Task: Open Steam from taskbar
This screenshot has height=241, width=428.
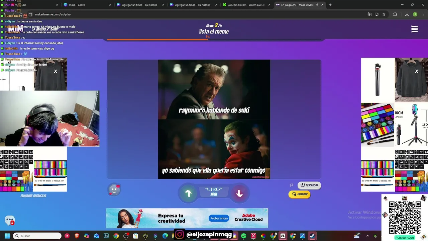Action: (312, 236)
